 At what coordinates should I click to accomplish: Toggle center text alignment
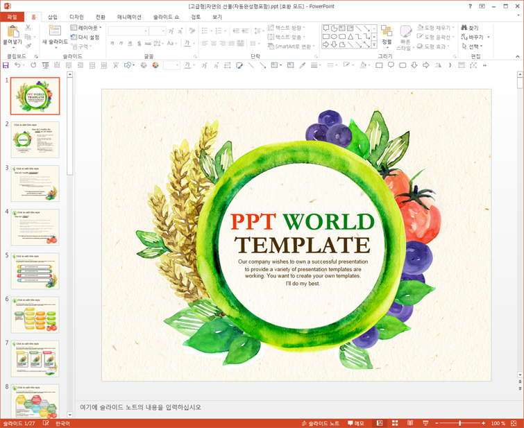point(214,43)
